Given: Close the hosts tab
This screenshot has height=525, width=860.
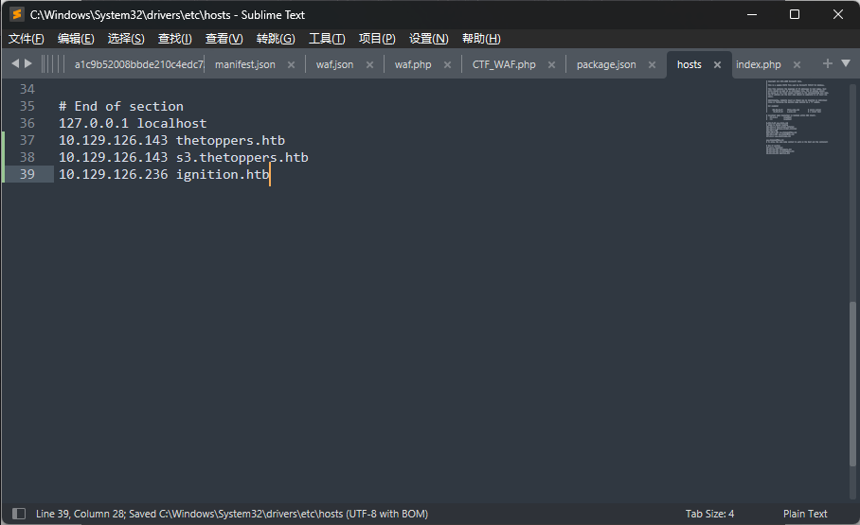Looking at the screenshot, I should (x=717, y=65).
